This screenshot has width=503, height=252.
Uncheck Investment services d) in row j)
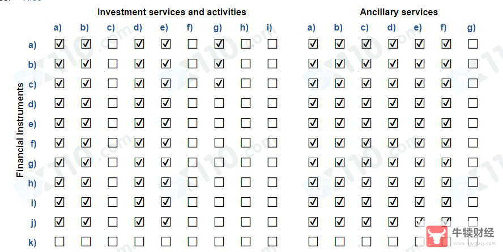click(139, 221)
